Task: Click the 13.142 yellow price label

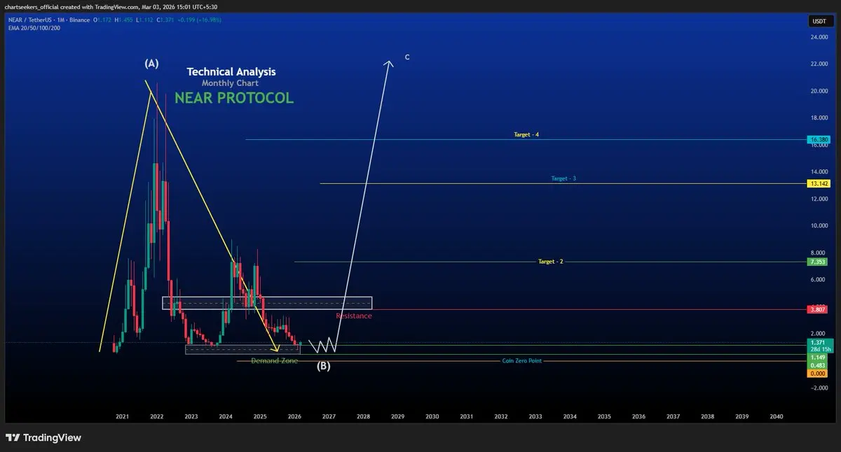Action: [819, 183]
